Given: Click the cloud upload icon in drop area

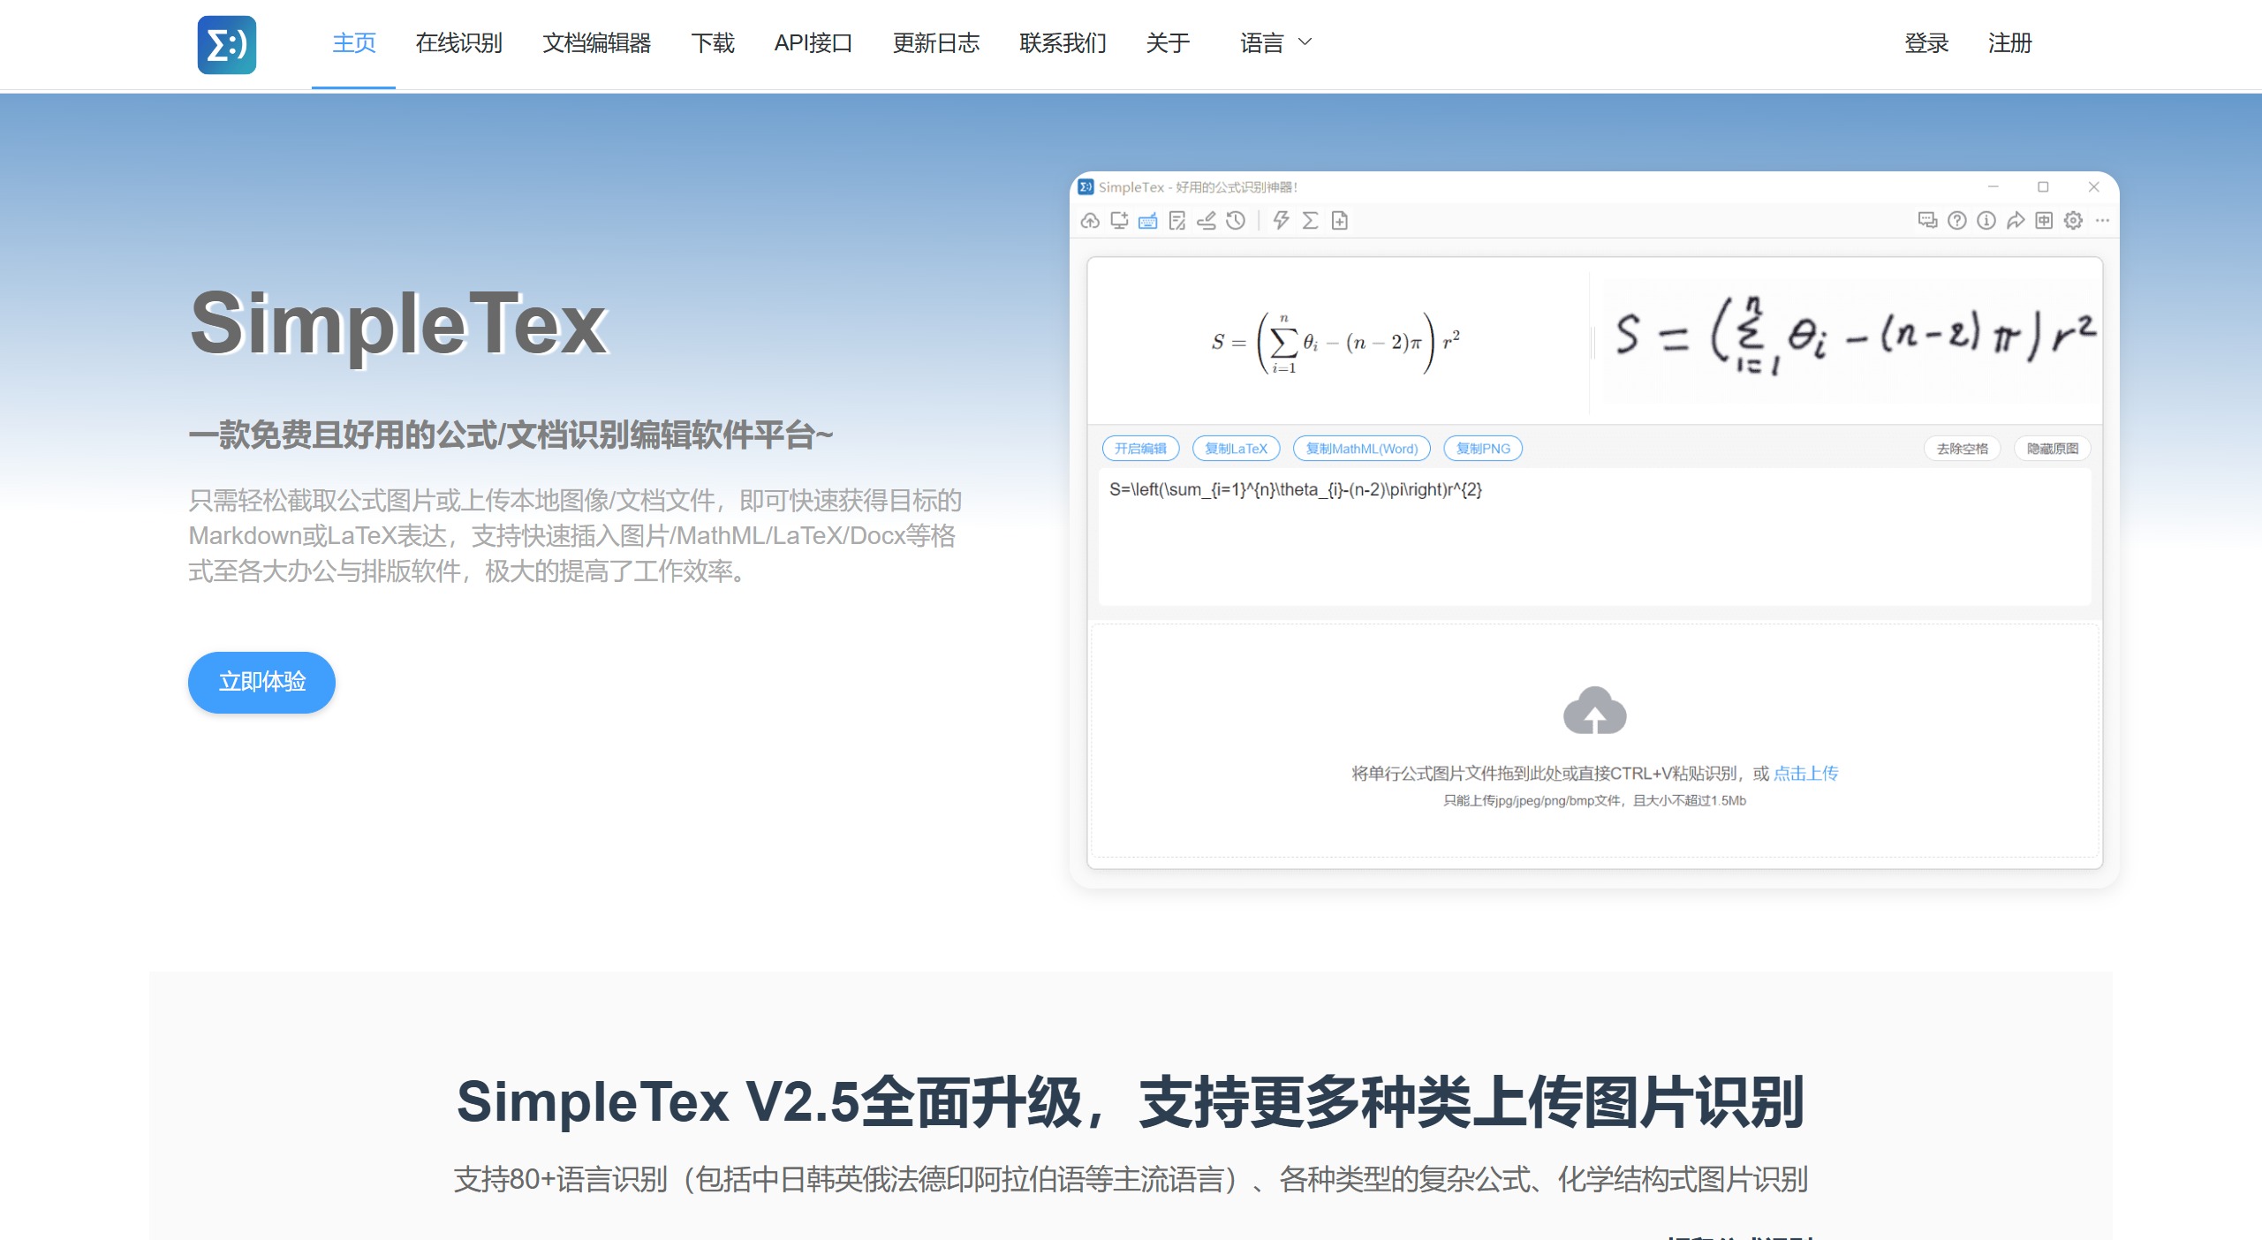Looking at the screenshot, I should [x=1594, y=711].
